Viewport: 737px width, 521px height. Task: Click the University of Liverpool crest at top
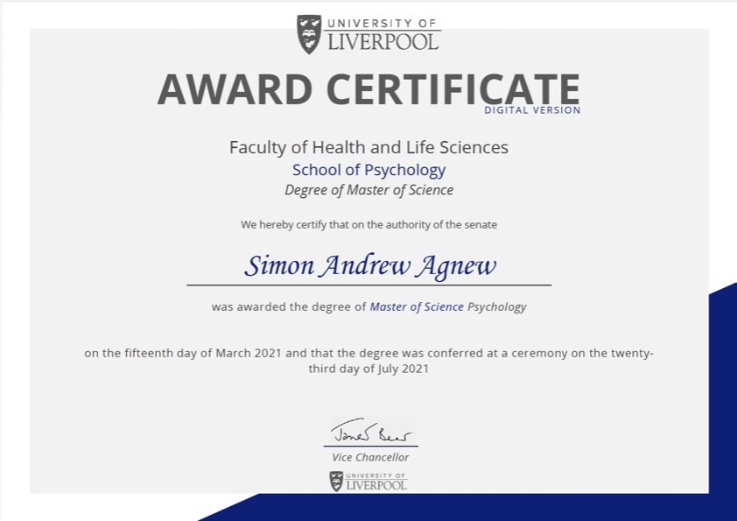click(309, 34)
